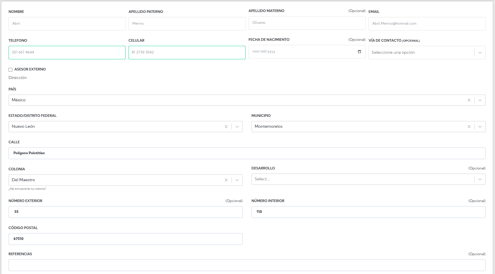Toggle the Asesor Externo checkbox
495x274 pixels.
(x=11, y=70)
